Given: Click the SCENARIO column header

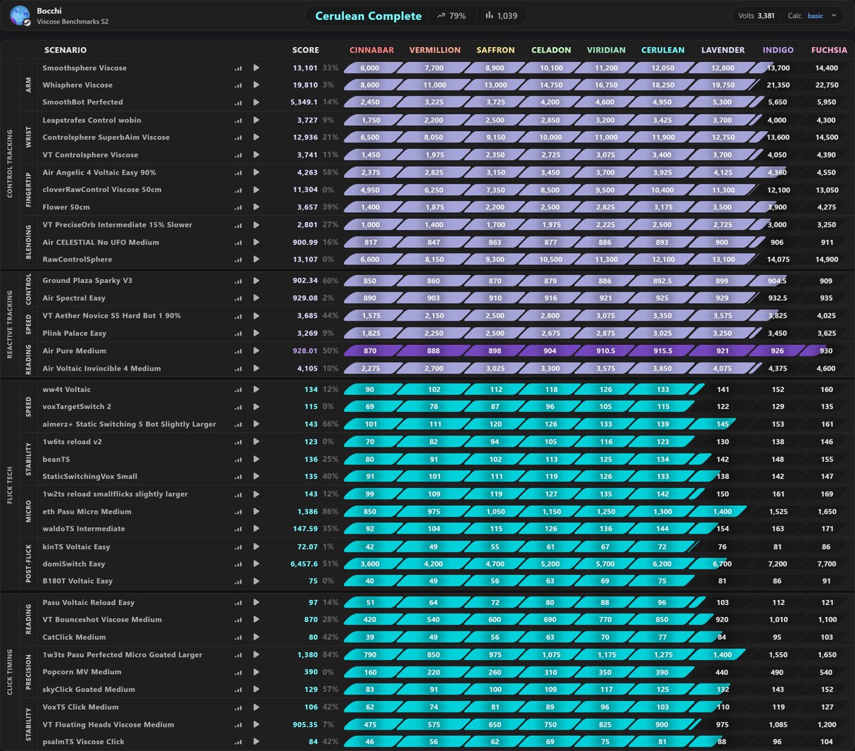Looking at the screenshot, I should click(x=66, y=51).
